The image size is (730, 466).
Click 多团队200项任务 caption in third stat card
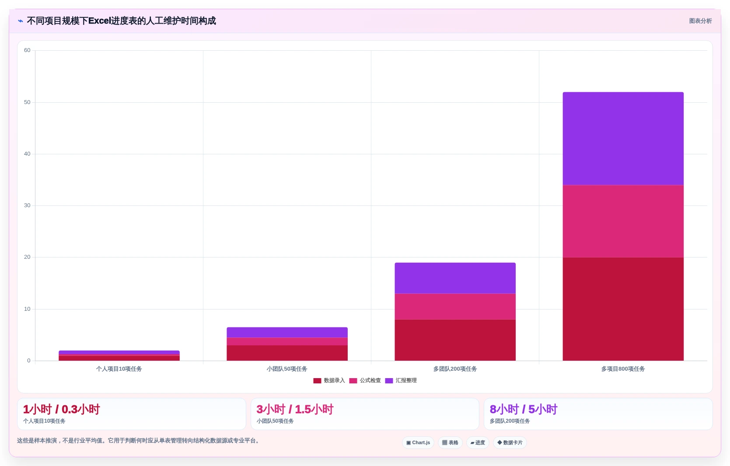(x=510, y=421)
